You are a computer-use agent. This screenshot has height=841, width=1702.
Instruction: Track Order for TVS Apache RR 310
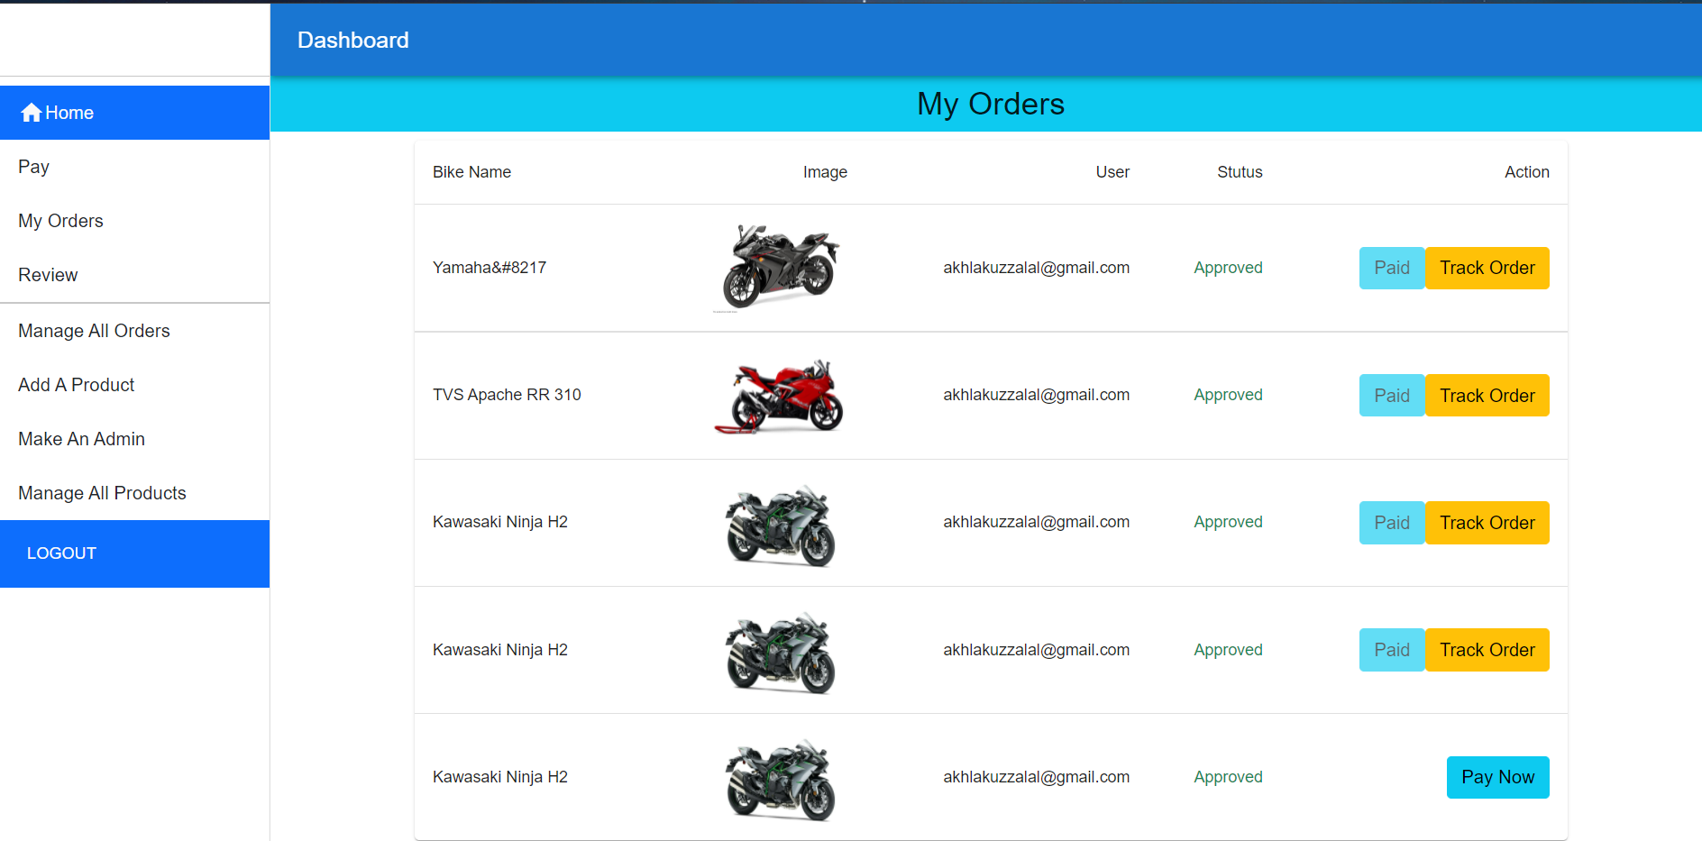1487,396
